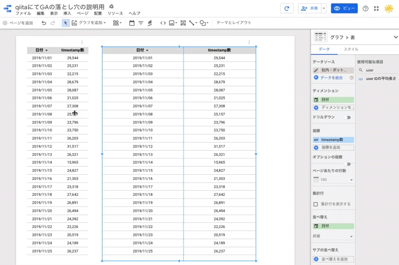Click the date dimension chip
Viewport: 399px width, 265px height.
[x=333, y=100]
